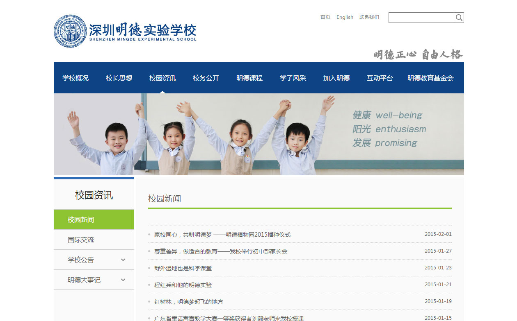Click the date 2015-02-01

tap(438, 234)
